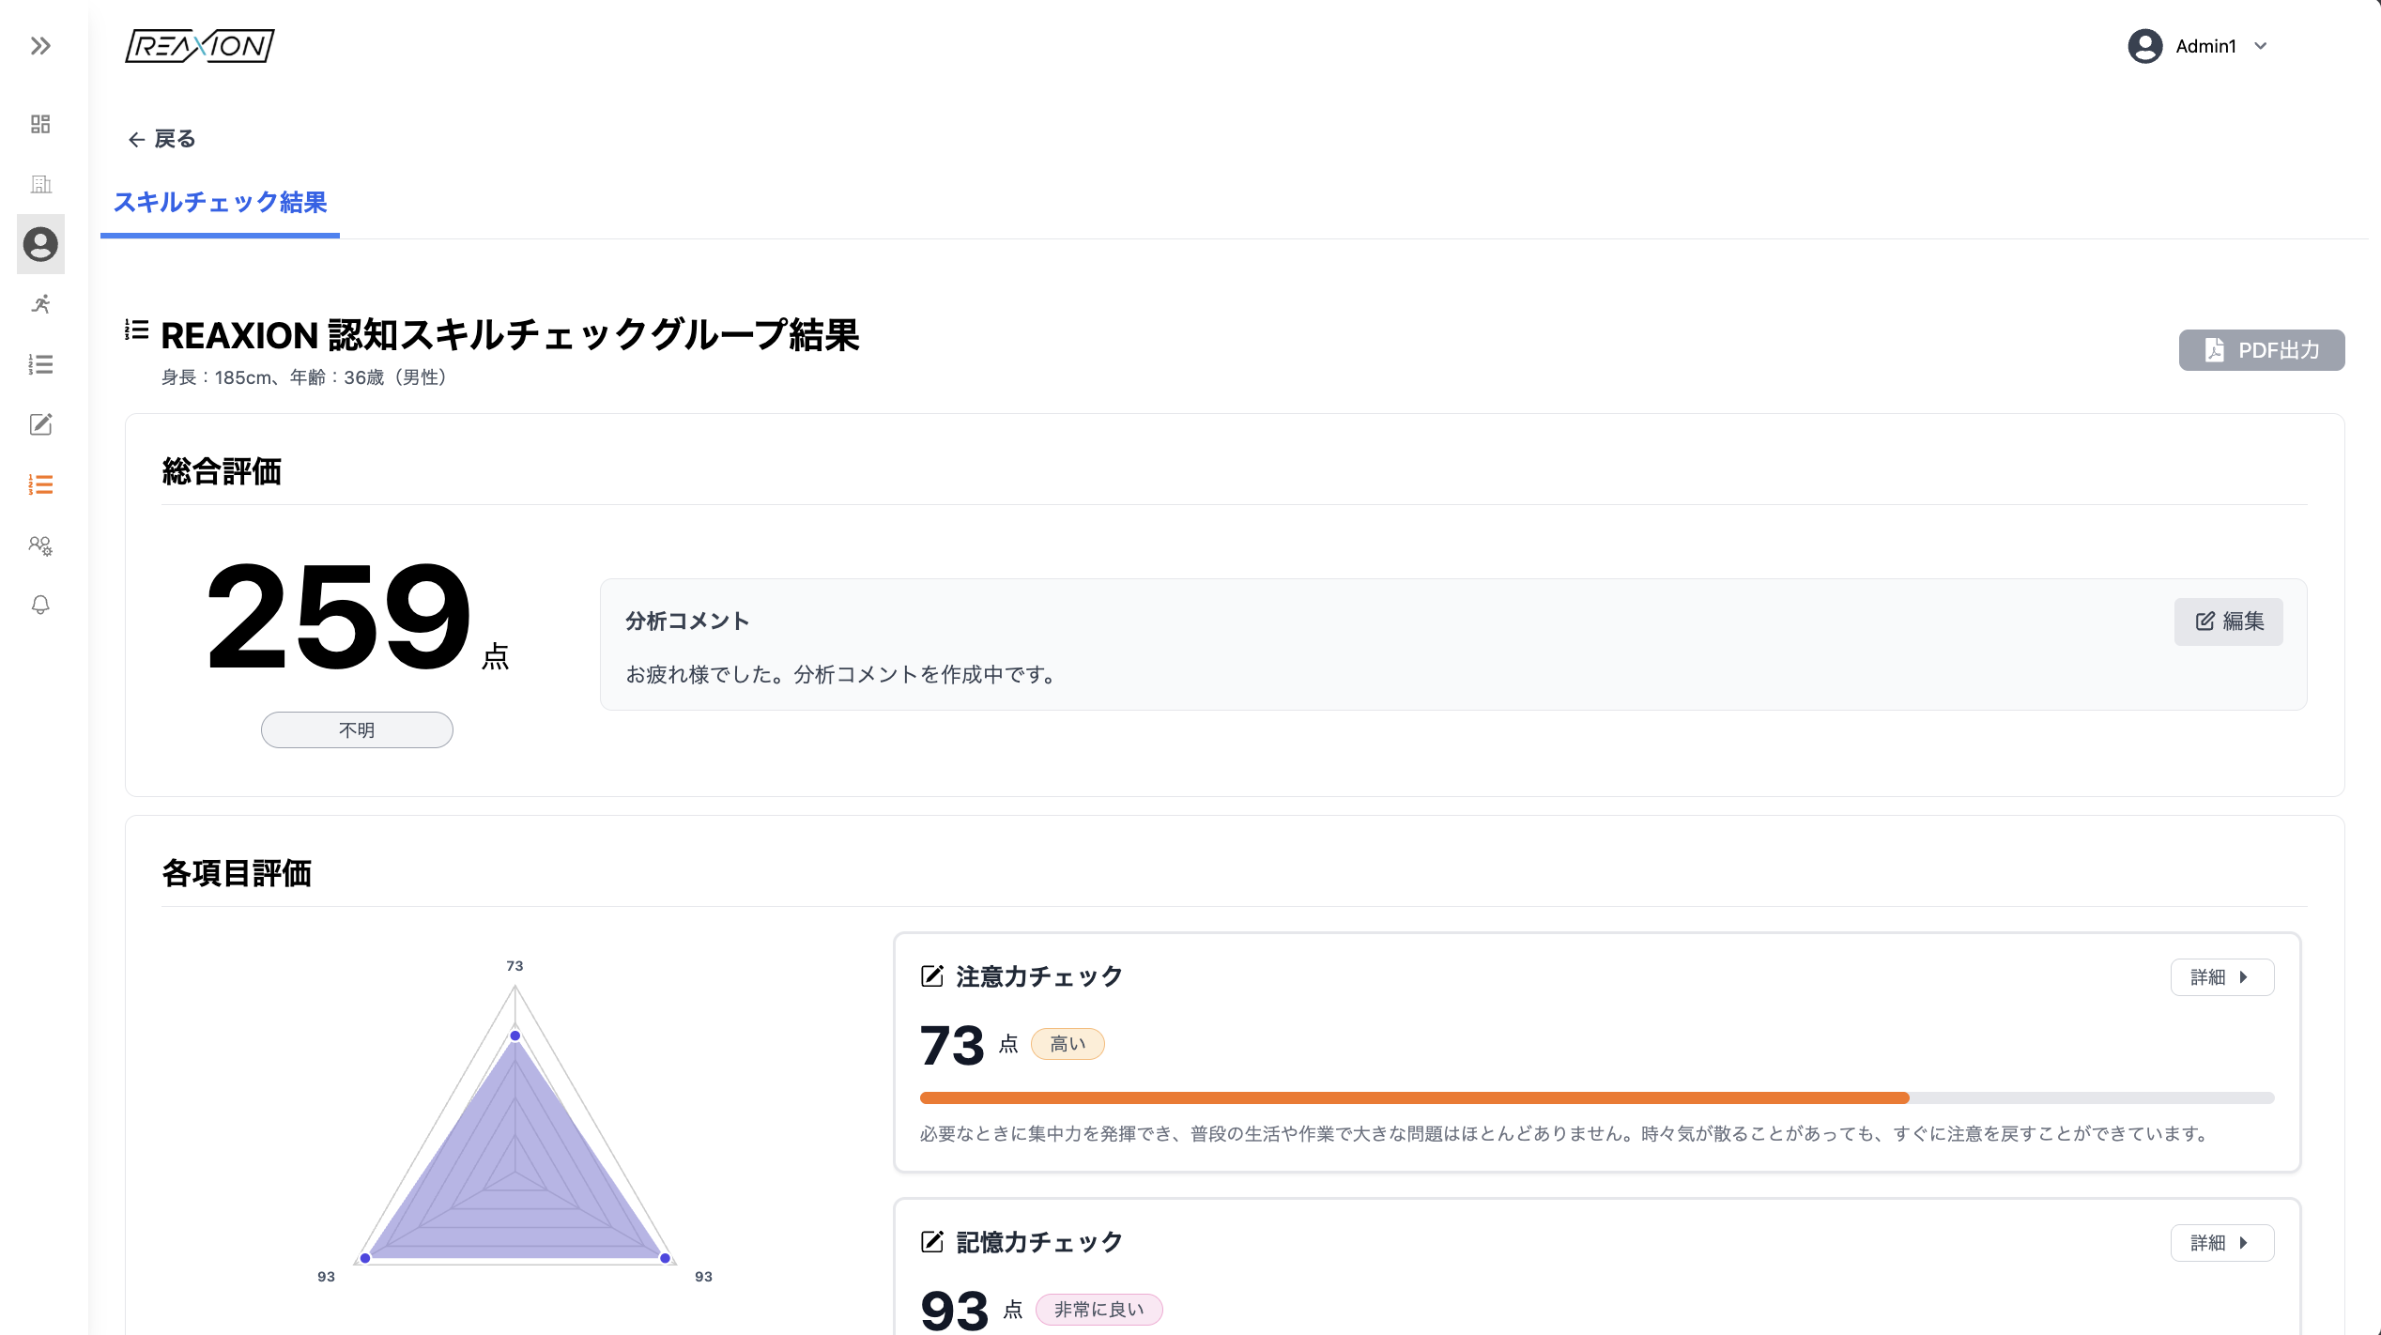The height and width of the screenshot is (1335, 2381).
Task: Select the building icon in the sidebar
Action: (40, 184)
